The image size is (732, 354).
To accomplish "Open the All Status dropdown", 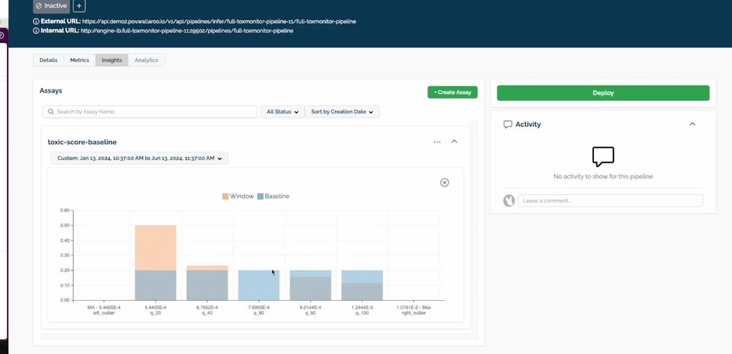I will (x=282, y=112).
